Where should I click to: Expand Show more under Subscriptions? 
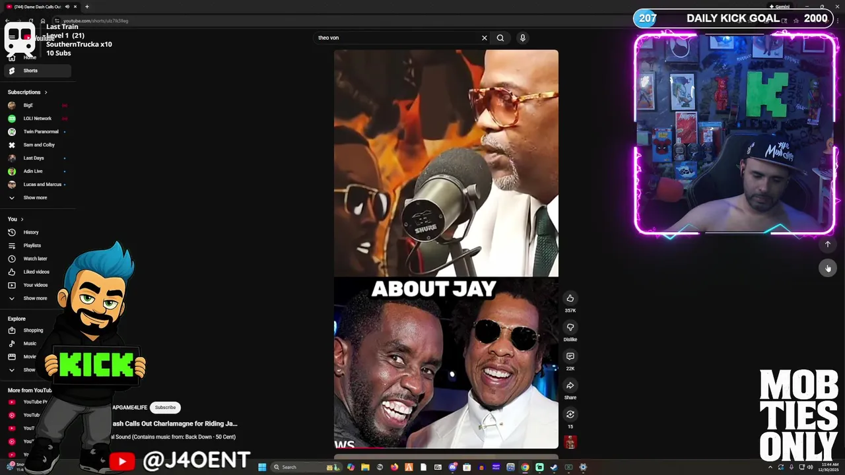click(x=36, y=197)
